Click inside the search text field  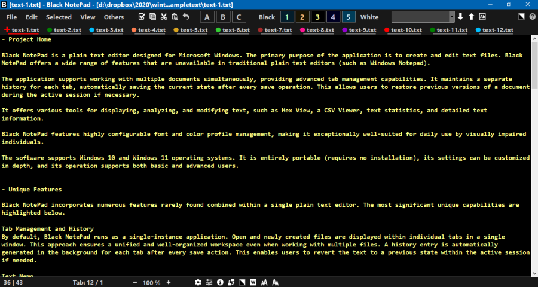coord(421,17)
